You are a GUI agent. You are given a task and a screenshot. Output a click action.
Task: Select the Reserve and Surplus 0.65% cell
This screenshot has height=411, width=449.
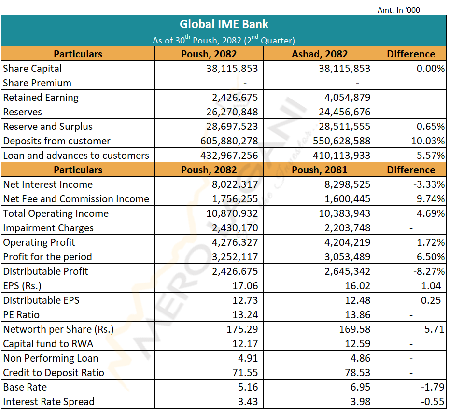point(430,127)
